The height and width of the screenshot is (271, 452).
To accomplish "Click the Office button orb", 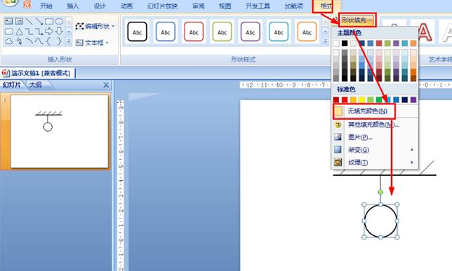I will coord(11,2).
